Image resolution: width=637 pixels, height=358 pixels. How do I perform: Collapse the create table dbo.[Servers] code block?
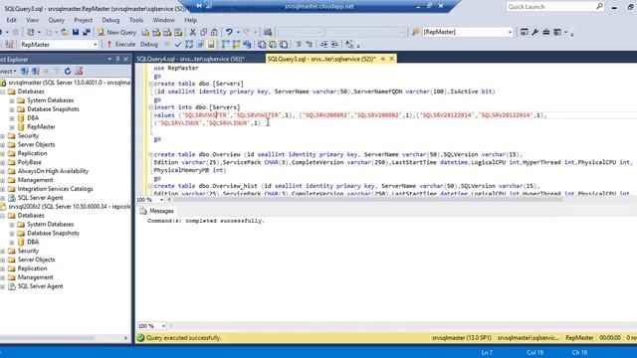pyautogui.click(x=150, y=84)
